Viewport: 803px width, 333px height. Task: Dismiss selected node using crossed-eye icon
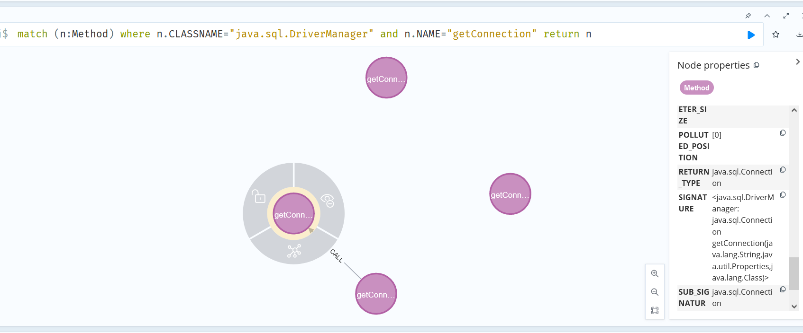tap(328, 200)
